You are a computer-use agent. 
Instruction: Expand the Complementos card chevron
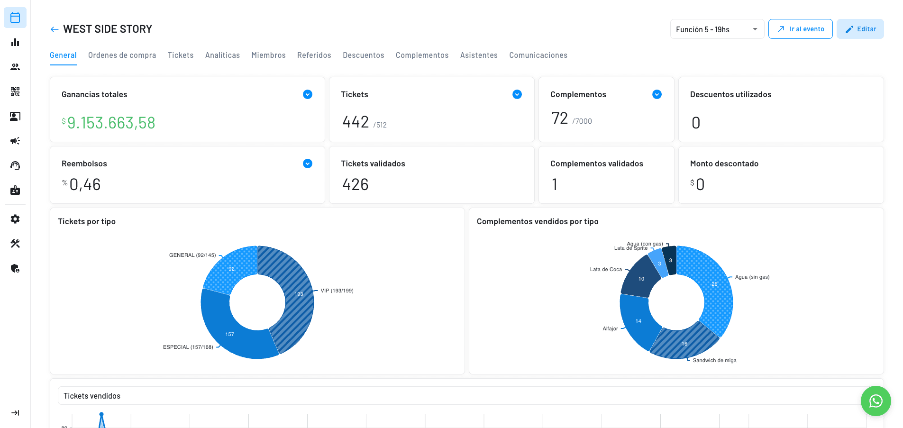657,94
